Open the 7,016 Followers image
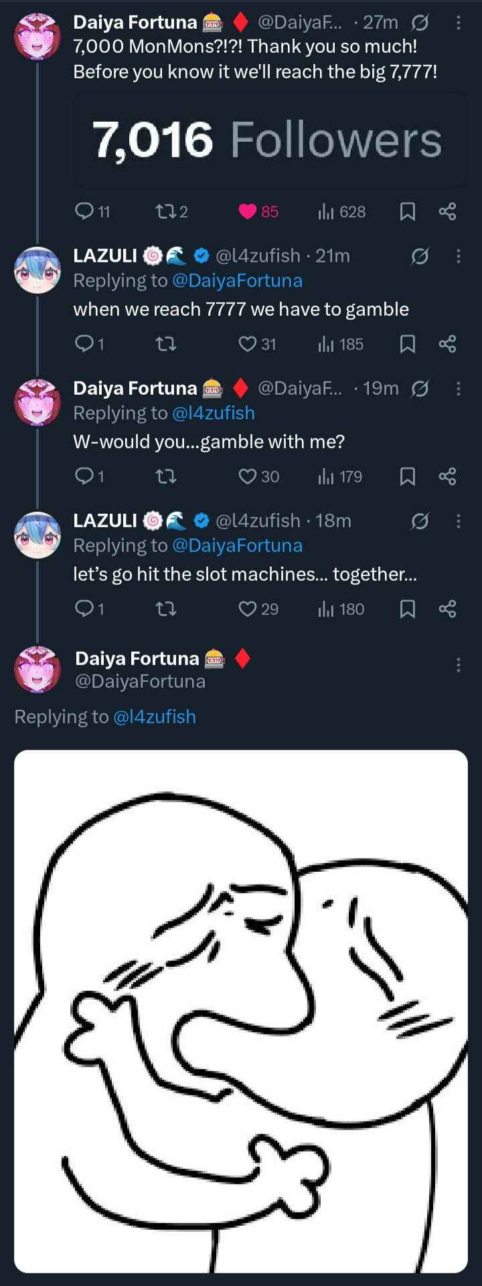The width and height of the screenshot is (482, 1286). (x=268, y=141)
